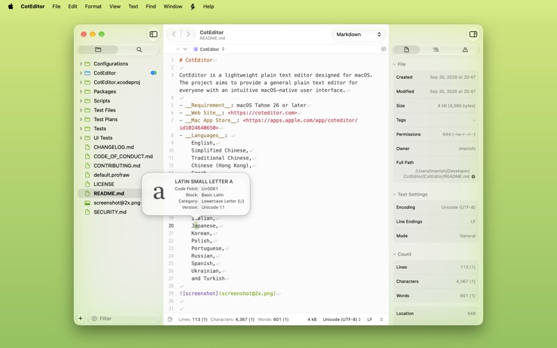Go back with the left navigation arrow

[174, 34]
